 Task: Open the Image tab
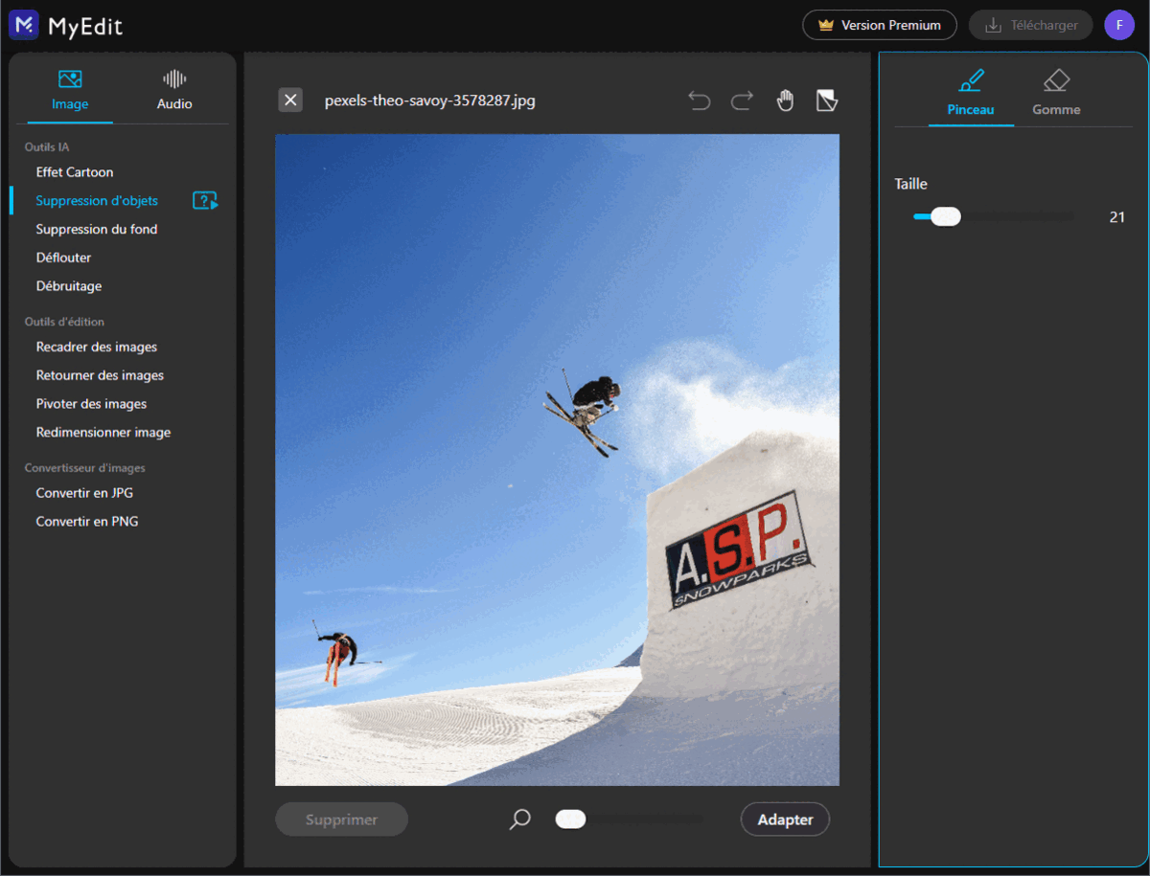(70, 91)
